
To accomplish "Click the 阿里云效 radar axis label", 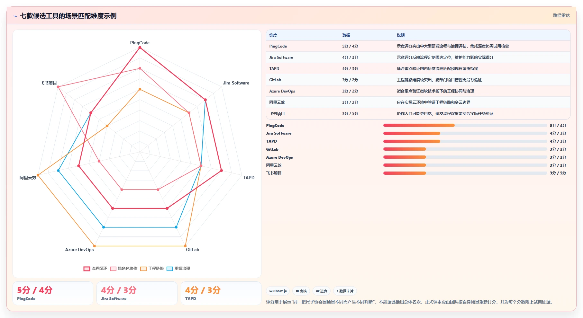I will point(28,178).
